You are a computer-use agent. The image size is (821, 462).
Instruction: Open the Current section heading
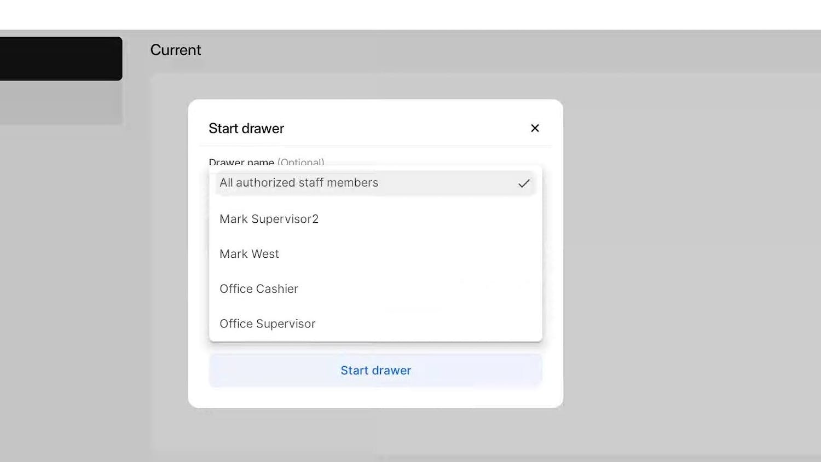coord(175,50)
